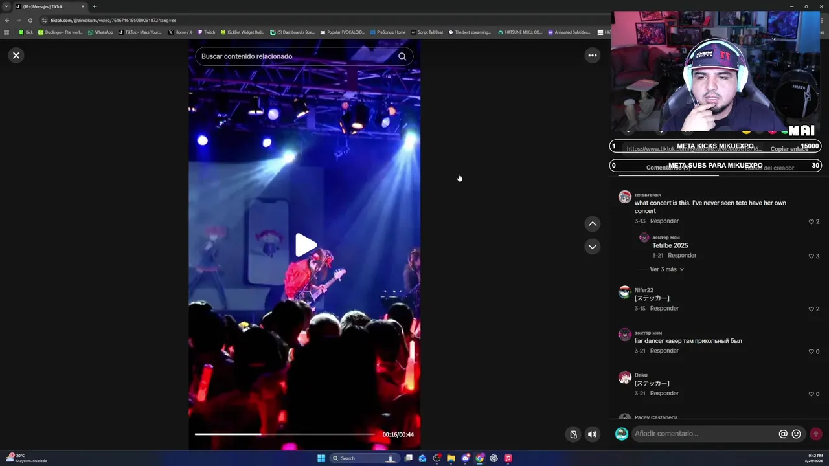Open File Explorer from the taskbar
The image size is (829, 466).
point(451,458)
